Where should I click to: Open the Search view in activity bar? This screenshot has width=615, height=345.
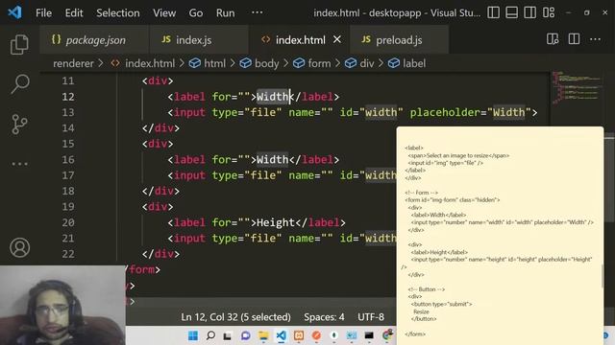(19, 83)
